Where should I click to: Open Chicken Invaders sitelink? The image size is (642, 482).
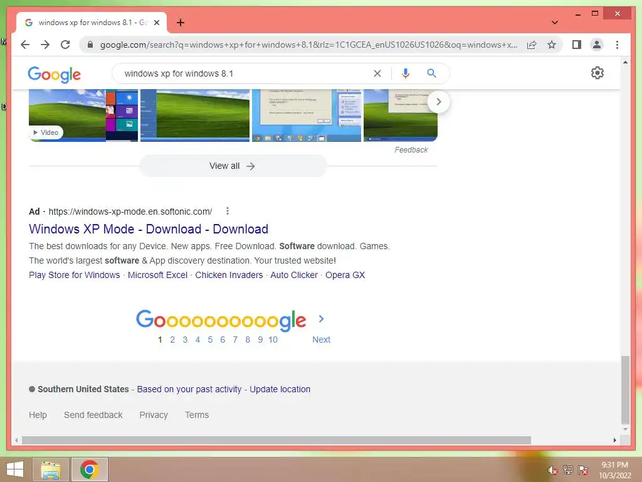(229, 275)
